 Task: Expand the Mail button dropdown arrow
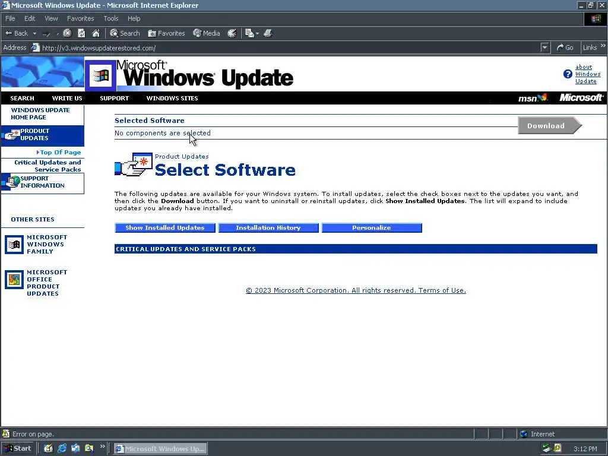coord(258,33)
